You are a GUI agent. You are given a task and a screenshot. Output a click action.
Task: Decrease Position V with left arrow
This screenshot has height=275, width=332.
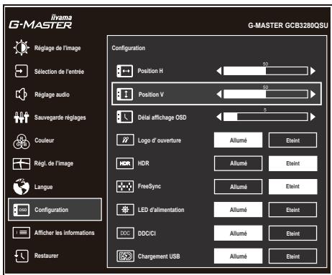[x=219, y=94]
